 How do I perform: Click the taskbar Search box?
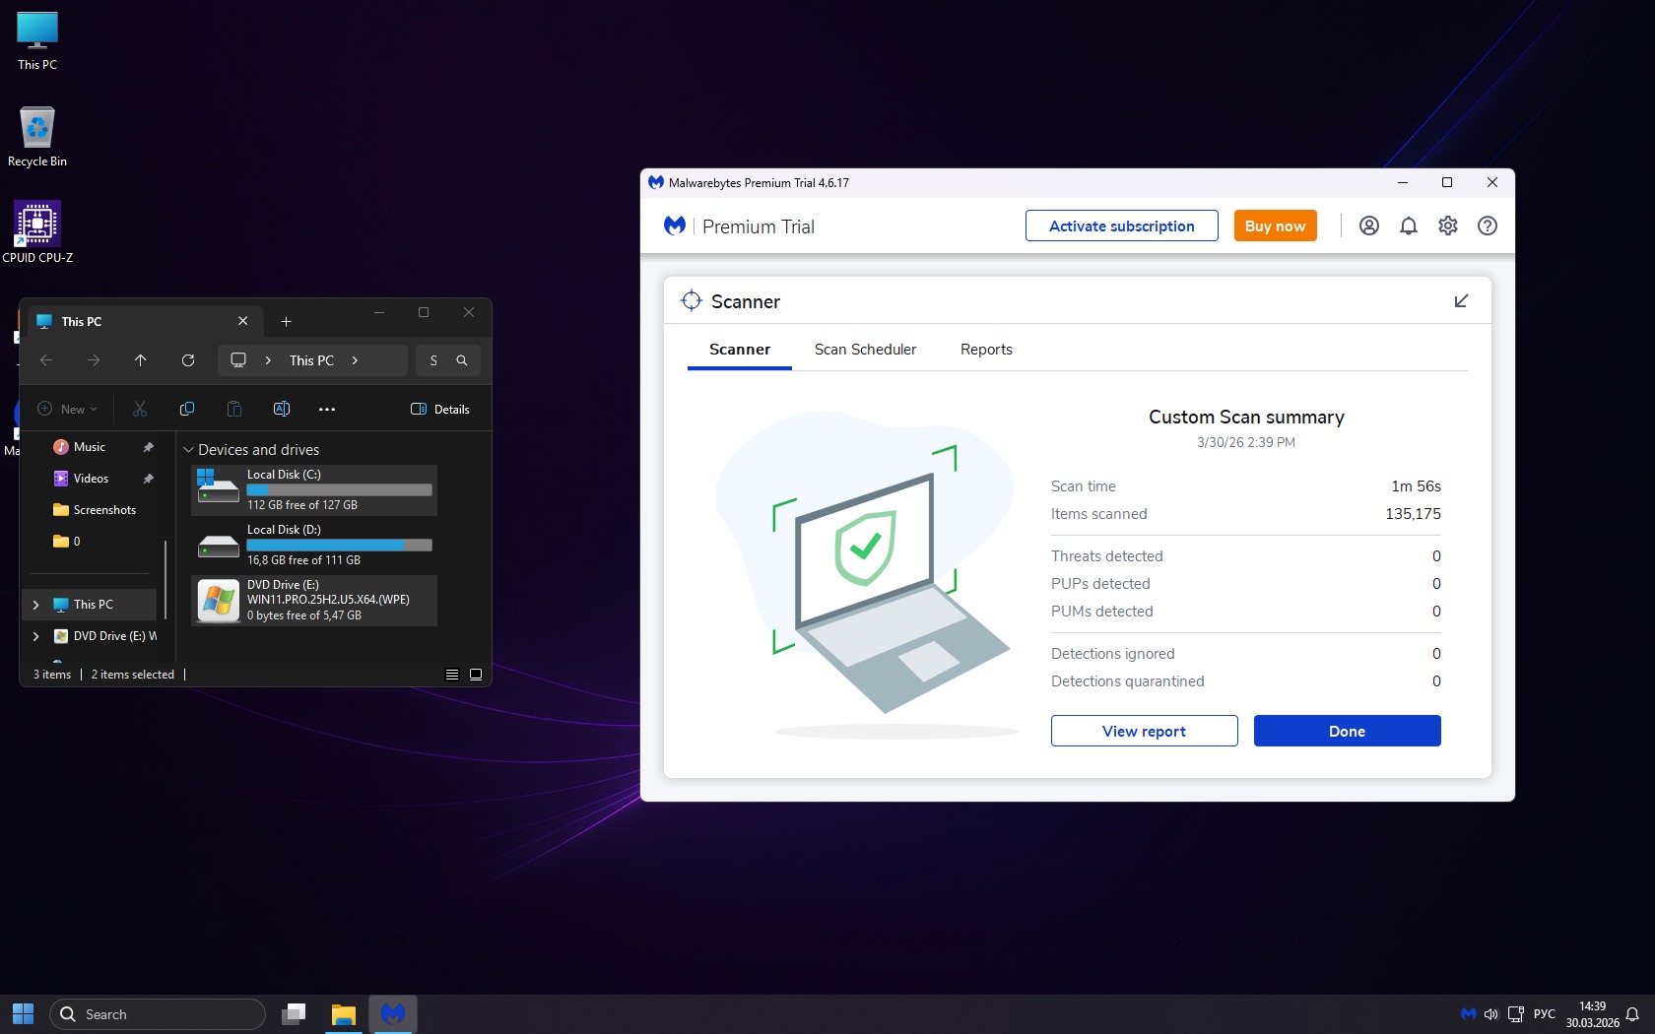pos(158,1014)
